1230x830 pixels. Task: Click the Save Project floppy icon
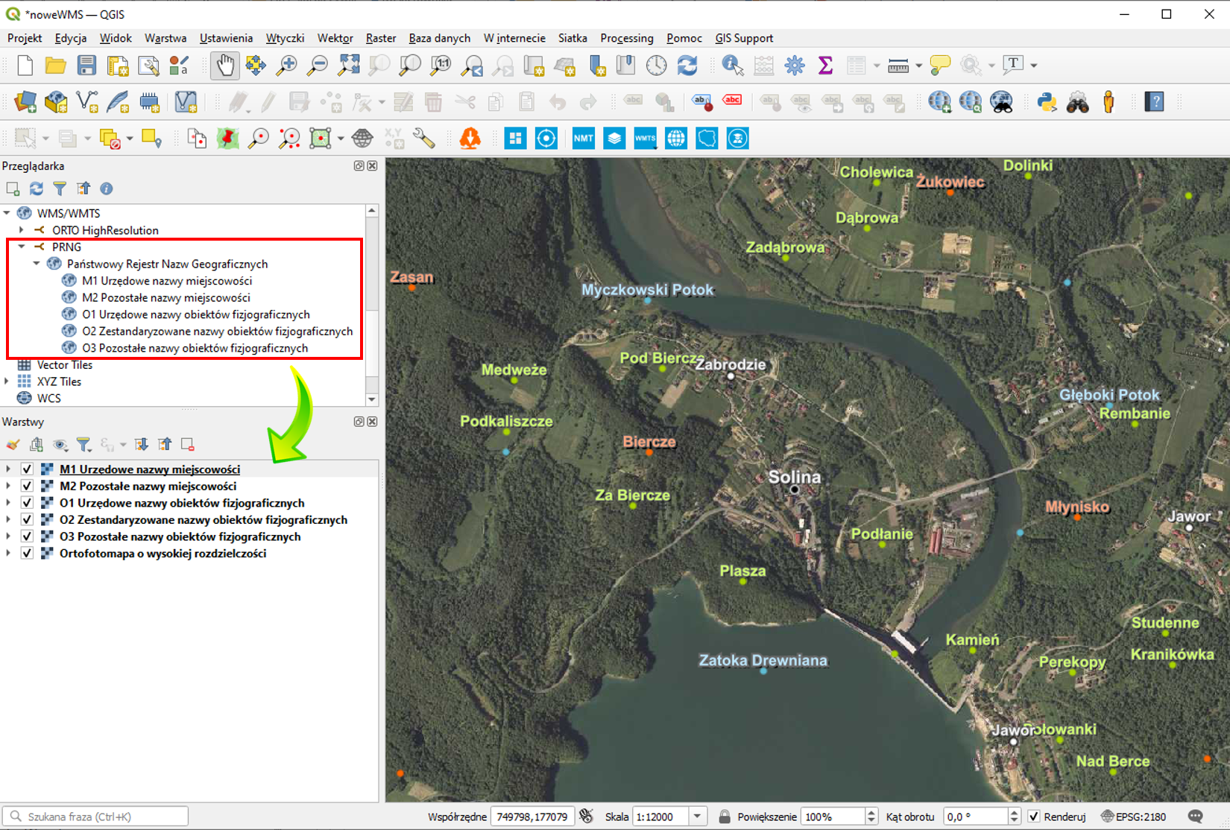[x=86, y=66]
